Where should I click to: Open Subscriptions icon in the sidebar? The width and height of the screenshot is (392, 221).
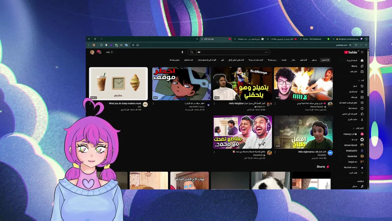pyautogui.click(x=362, y=72)
